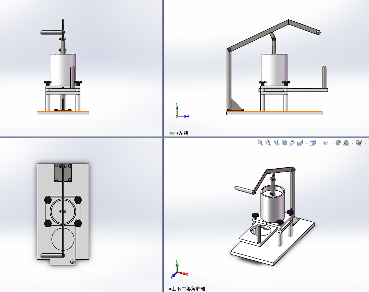The image size is (369, 292).
Task: Select the vertical support post in left view
Action: [229, 80]
